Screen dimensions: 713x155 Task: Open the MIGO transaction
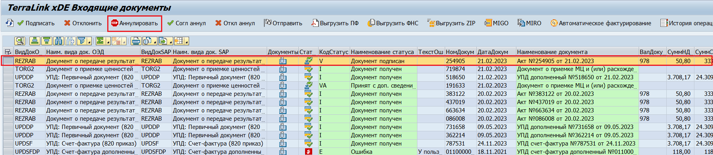point(497,23)
